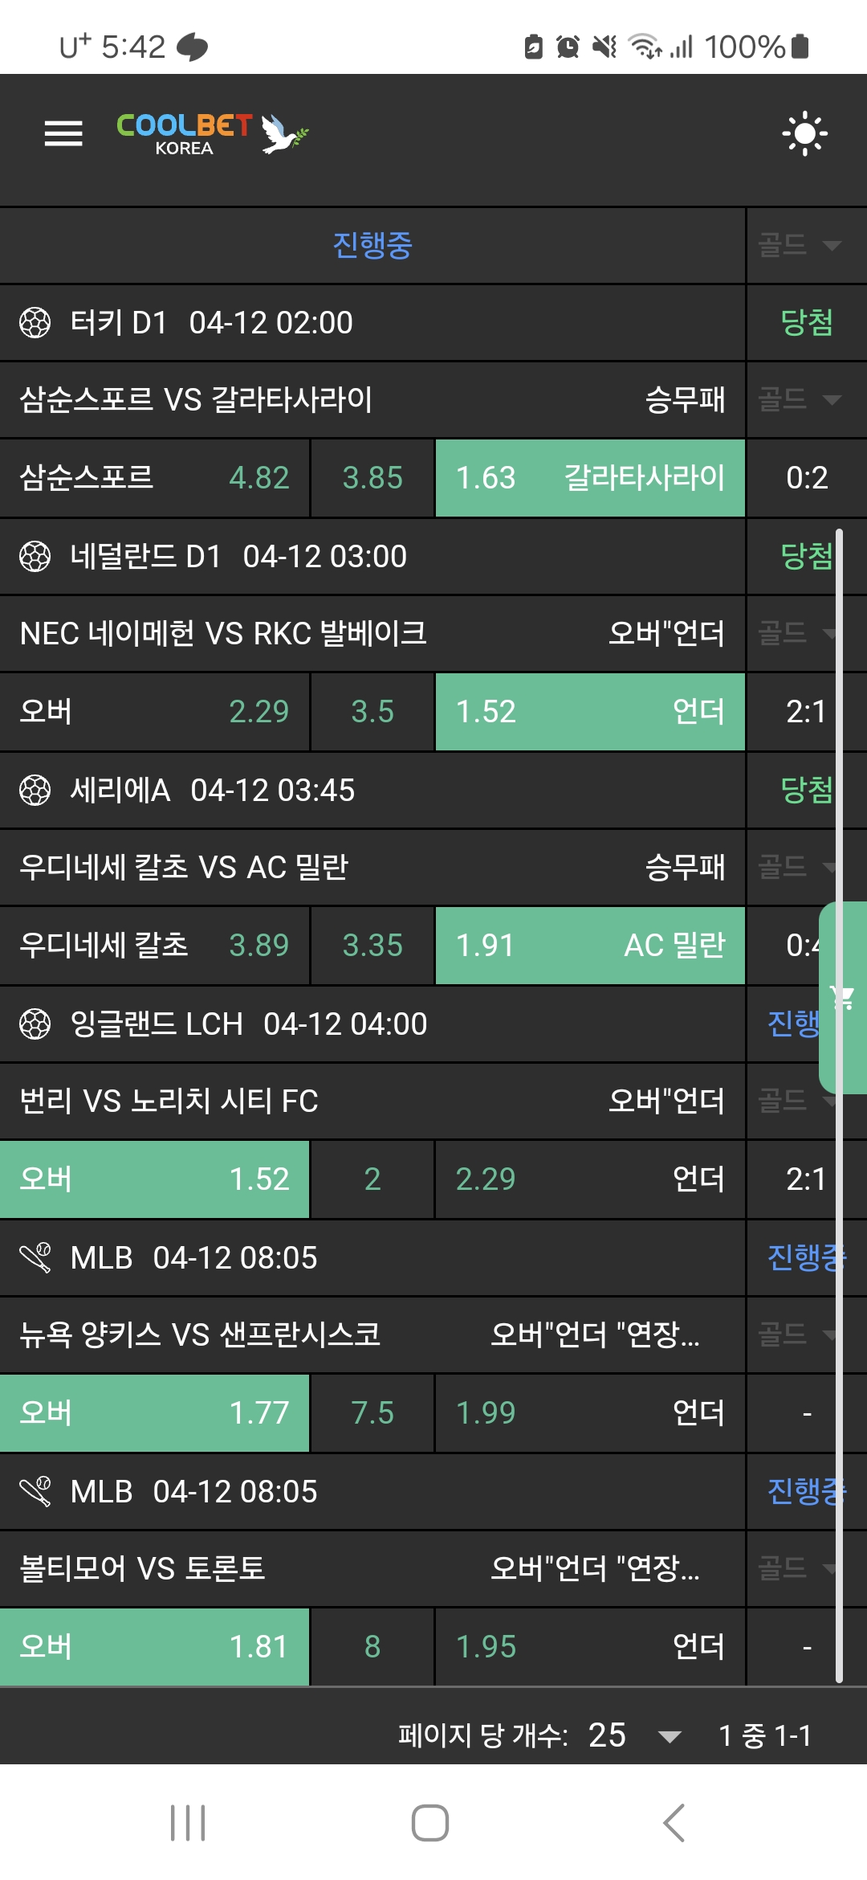Select the 진행중 tab header
This screenshot has height=1880, width=867.
point(372,245)
